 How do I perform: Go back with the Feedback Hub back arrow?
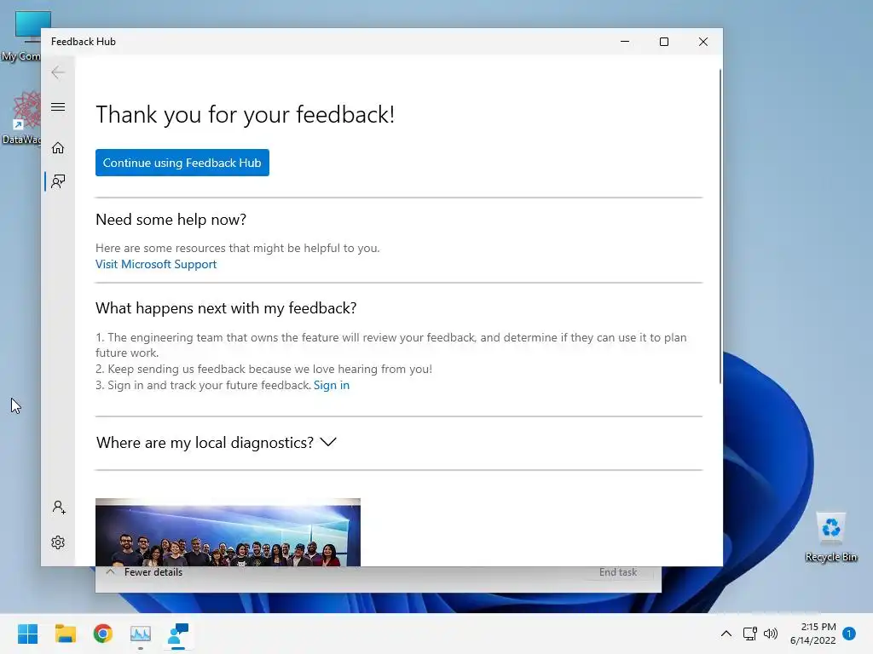pos(58,72)
